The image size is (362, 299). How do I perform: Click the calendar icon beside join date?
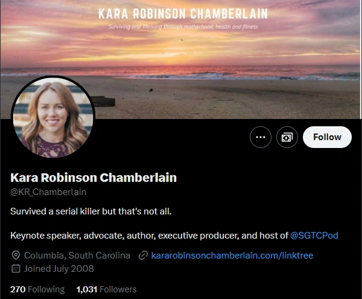pyautogui.click(x=16, y=269)
